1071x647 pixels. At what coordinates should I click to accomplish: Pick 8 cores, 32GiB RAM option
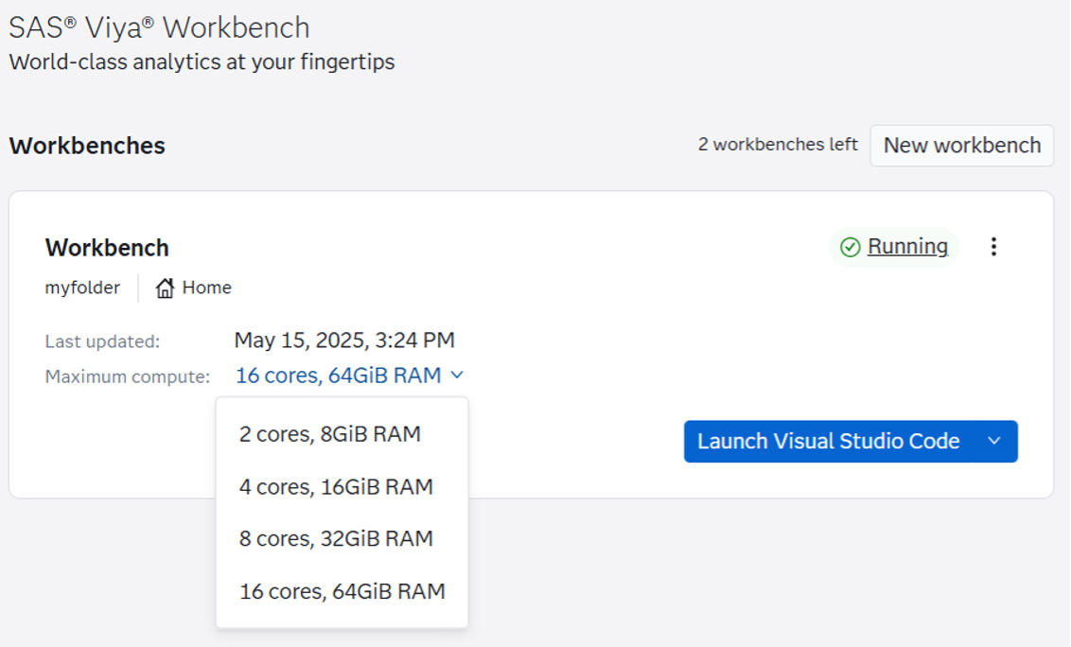pos(336,538)
